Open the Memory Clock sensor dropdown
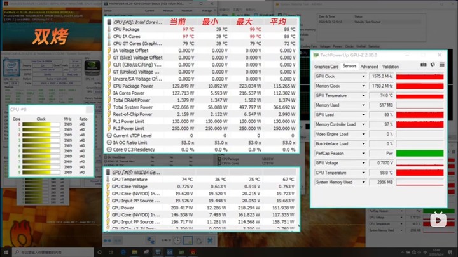 [x=363, y=86]
